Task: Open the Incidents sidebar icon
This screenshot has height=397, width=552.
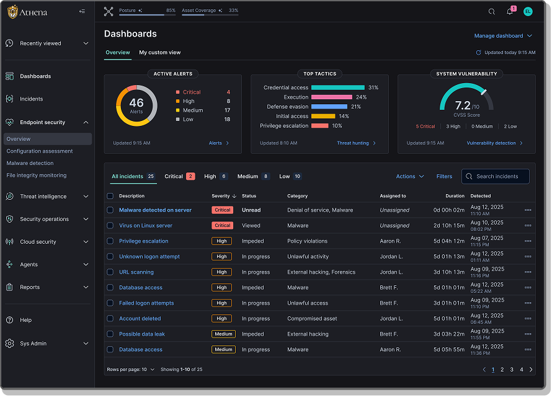Action: point(9,99)
